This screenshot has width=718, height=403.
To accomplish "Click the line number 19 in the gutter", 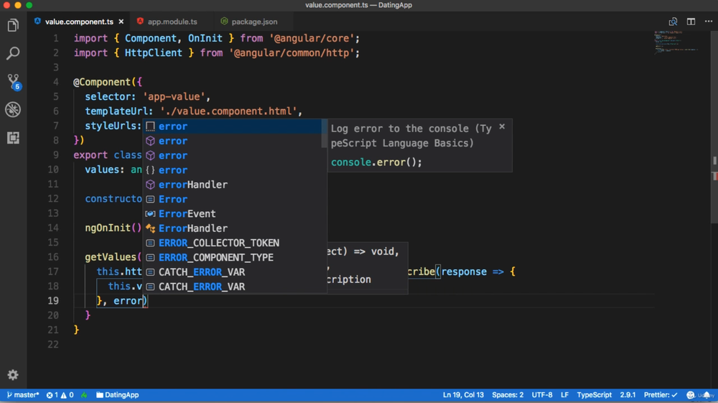I will pyautogui.click(x=53, y=300).
